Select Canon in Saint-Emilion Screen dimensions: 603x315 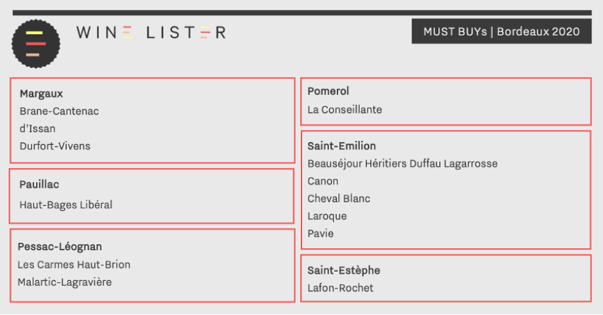point(322,181)
